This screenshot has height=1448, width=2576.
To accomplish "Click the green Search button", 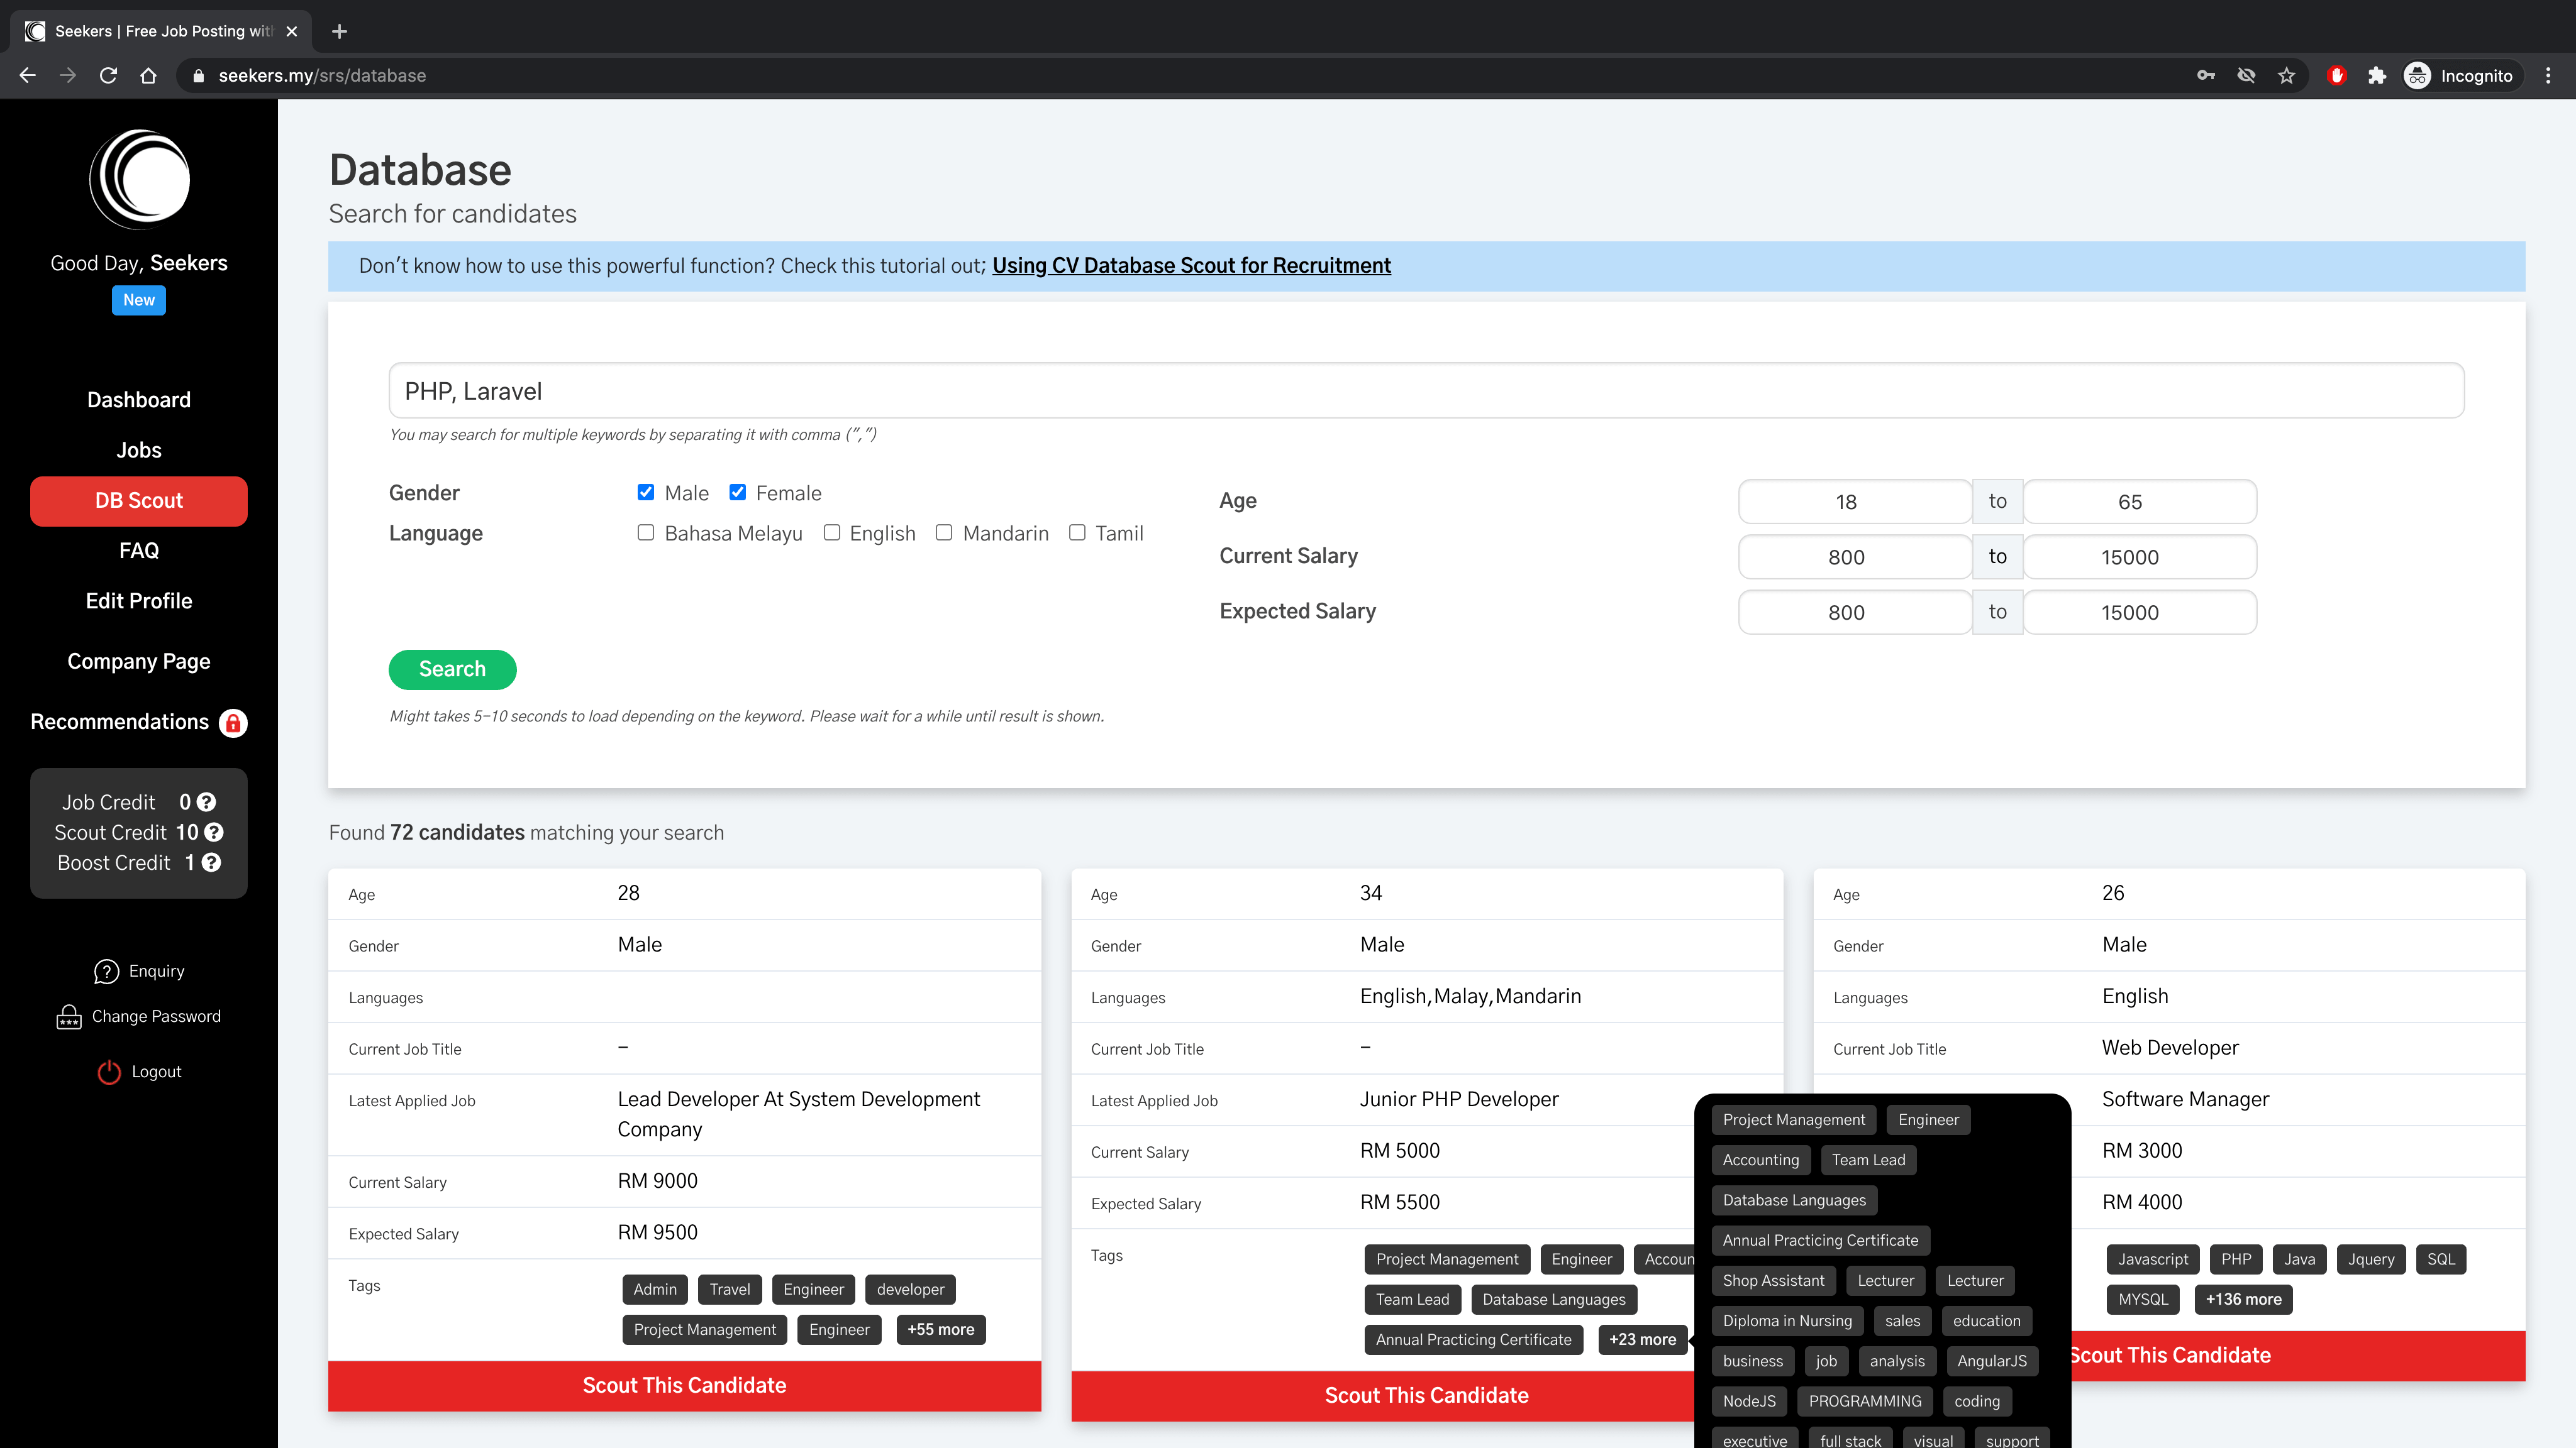I will tap(452, 669).
